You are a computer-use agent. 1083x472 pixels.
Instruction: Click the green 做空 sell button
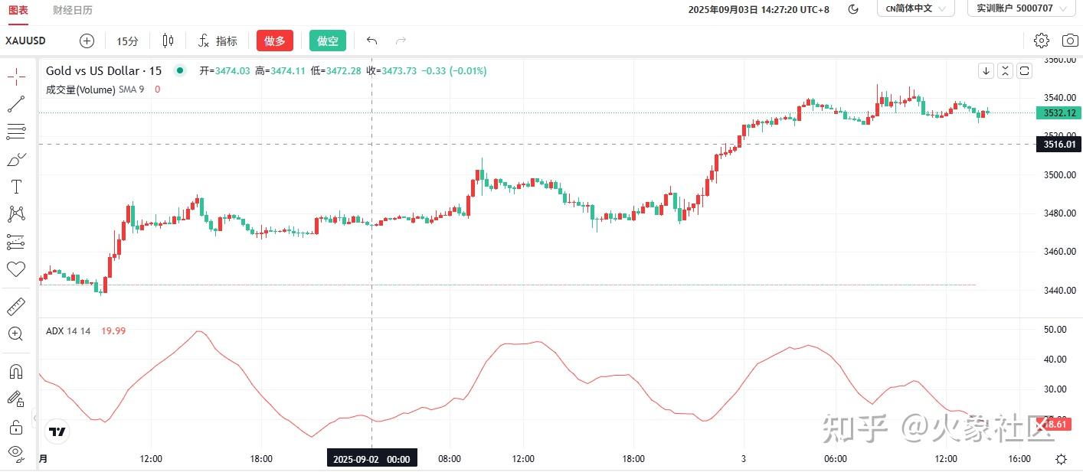tap(327, 41)
